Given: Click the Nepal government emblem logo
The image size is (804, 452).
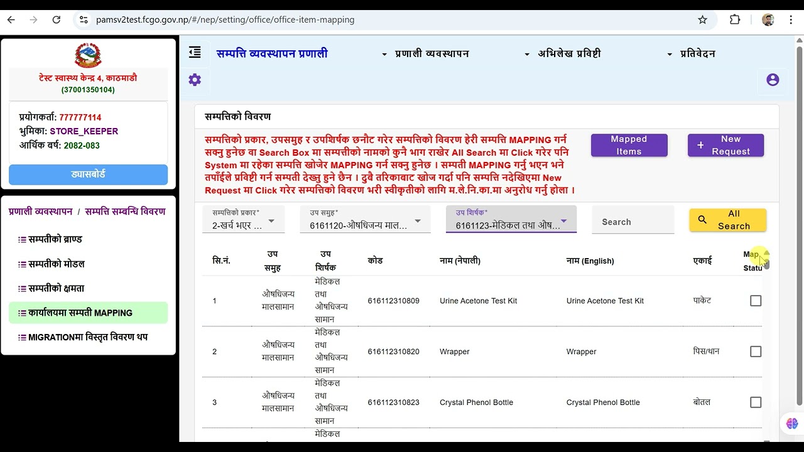Looking at the screenshot, I should (x=88, y=56).
